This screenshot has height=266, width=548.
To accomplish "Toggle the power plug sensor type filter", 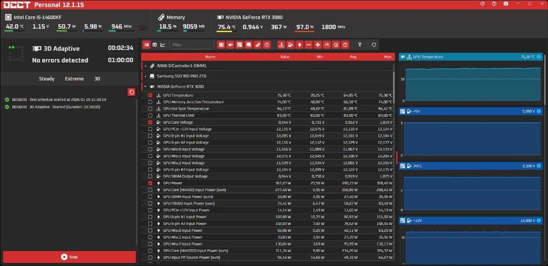I will pyautogui.click(x=300, y=45).
